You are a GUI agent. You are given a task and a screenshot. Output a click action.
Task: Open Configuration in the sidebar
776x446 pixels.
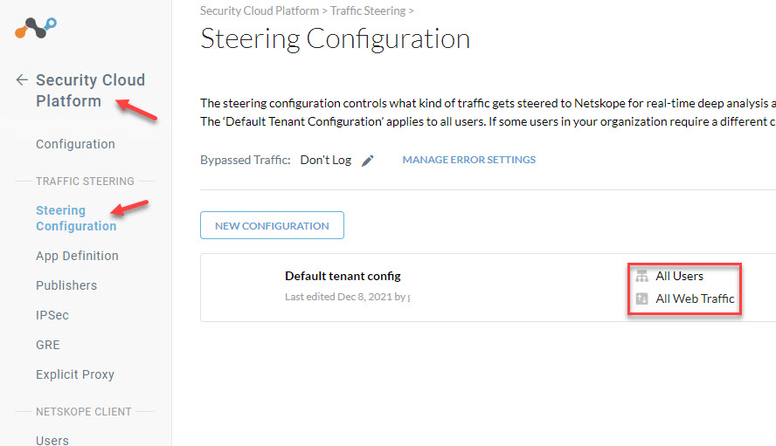[75, 144]
